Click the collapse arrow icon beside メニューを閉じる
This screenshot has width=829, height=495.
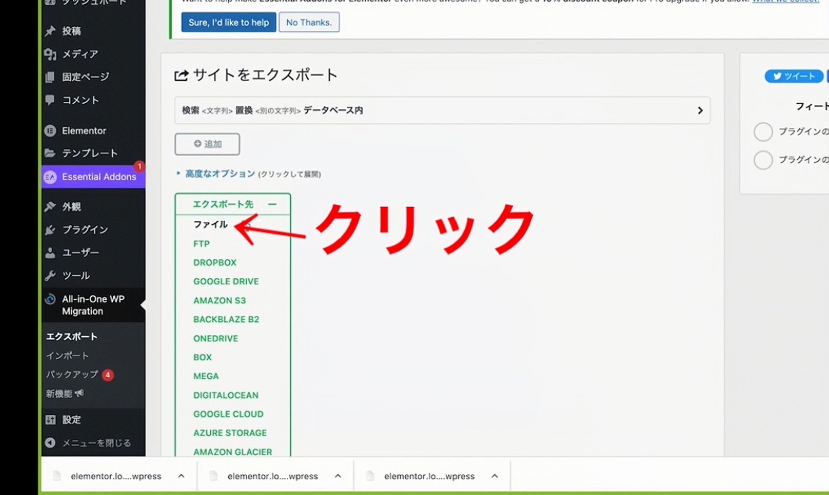[x=50, y=443]
